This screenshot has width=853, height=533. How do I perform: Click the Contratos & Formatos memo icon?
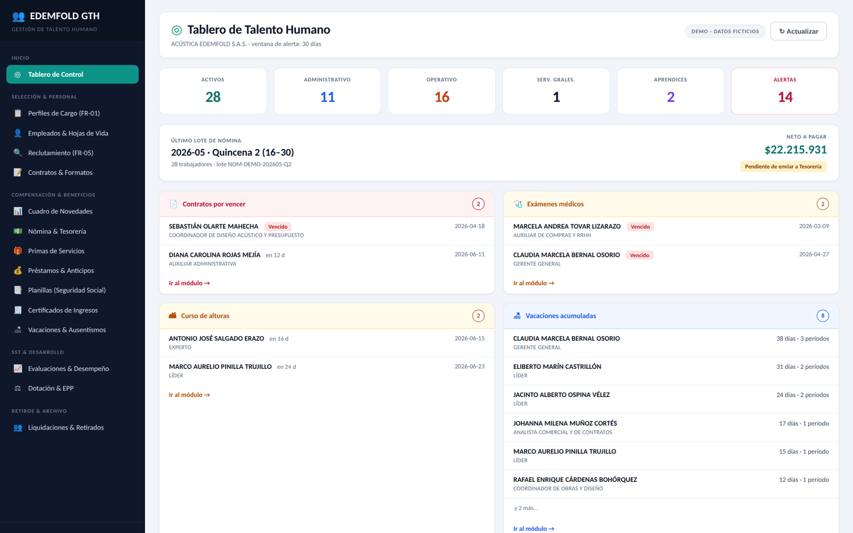click(x=18, y=173)
